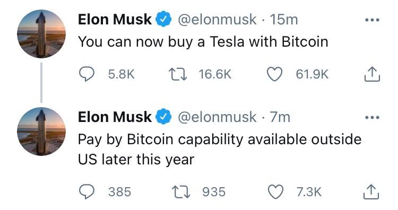Screen dimensions: 398x210
Task: Open reply on Pay by Bitcoin tweet
Action: point(86,192)
